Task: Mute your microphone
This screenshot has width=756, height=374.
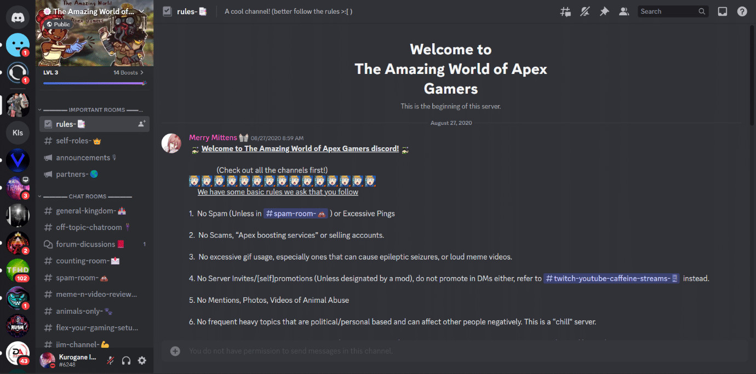Action: pyautogui.click(x=110, y=360)
